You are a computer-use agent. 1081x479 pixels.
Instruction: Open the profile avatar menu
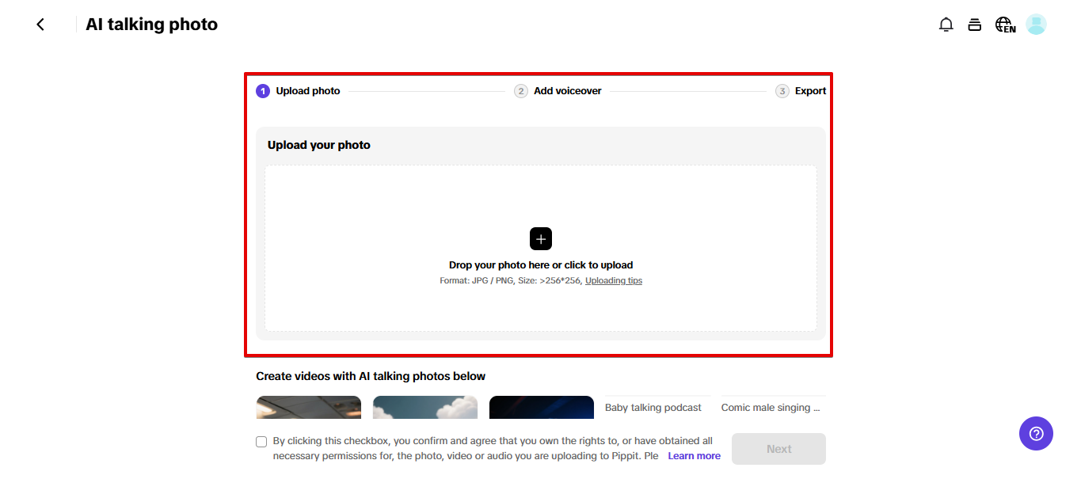coord(1035,24)
